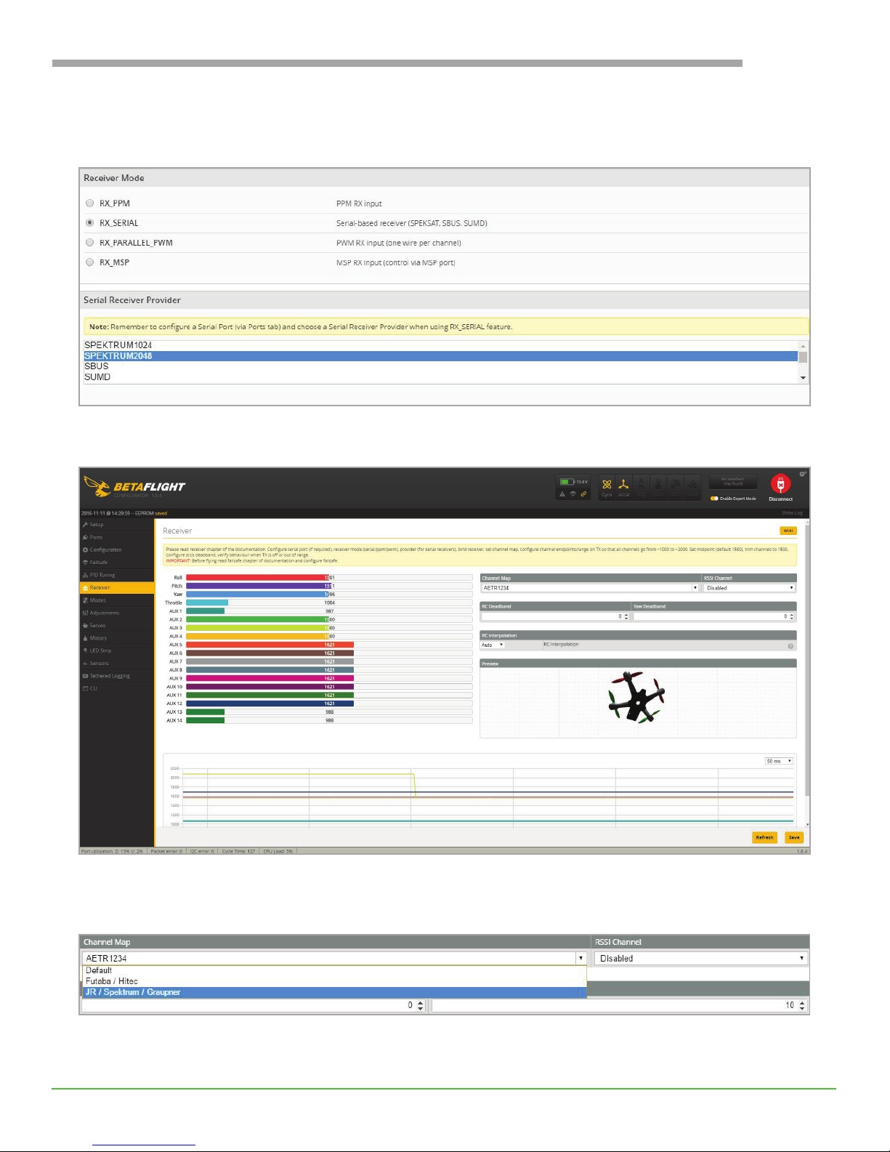Click the Accel sensor icon
Screen dimensions: 890x1152
click(x=623, y=487)
